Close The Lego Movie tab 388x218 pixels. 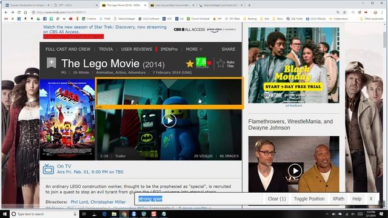tap(145, 5)
